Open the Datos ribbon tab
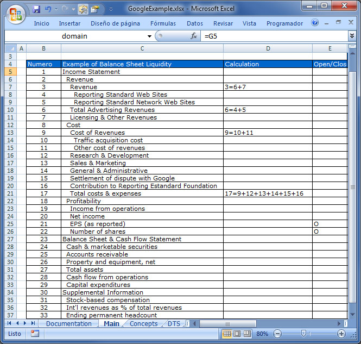Viewport: 361px width, 344px height. click(195, 23)
